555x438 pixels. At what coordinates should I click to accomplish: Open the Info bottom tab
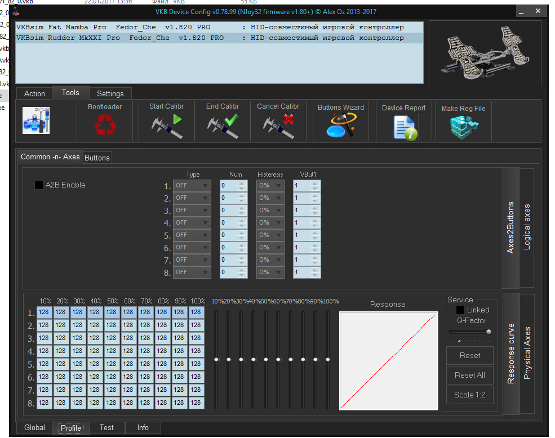143,427
